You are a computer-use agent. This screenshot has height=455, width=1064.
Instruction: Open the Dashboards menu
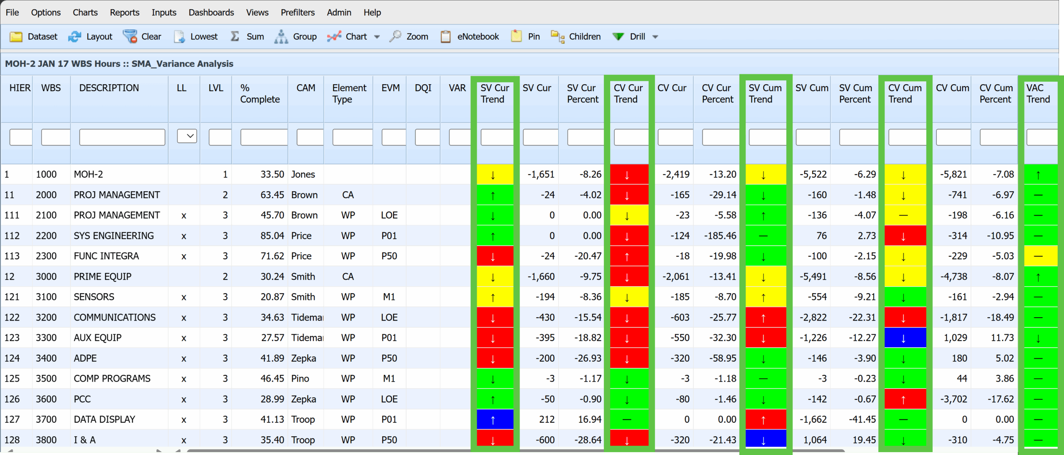coord(211,12)
